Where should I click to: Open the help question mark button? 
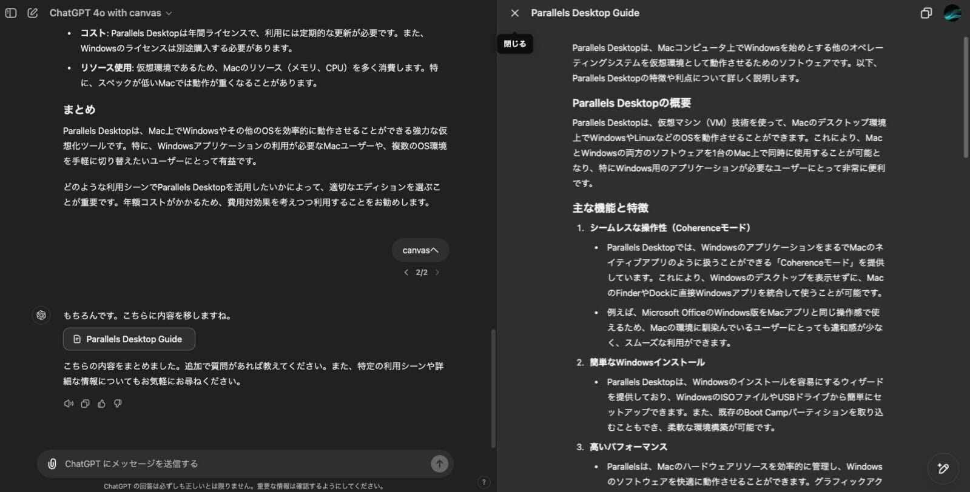[x=483, y=482]
